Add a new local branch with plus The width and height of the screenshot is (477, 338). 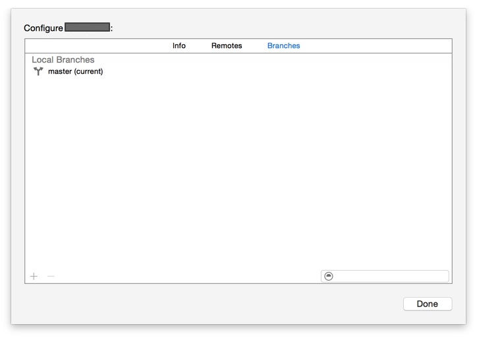tap(34, 276)
